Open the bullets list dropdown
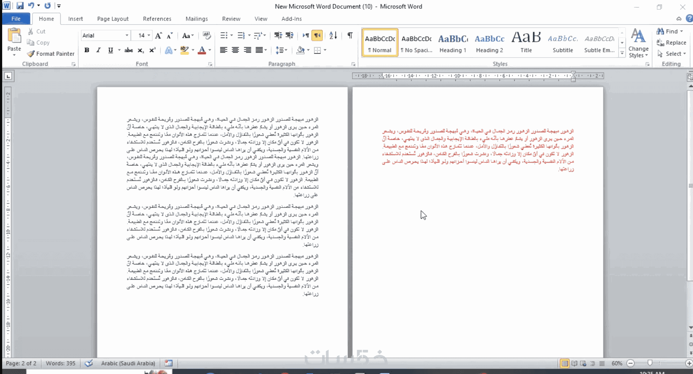 tap(231, 35)
